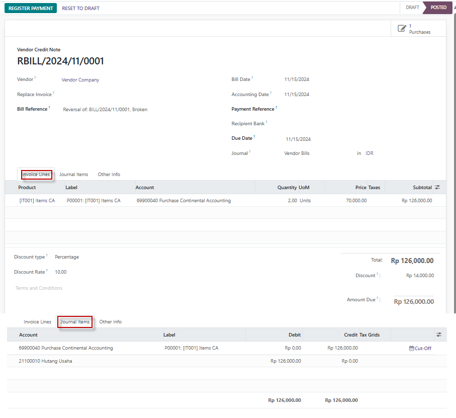The height and width of the screenshot is (418, 456).
Task: Click the Terms and Conditions field
Action: (x=39, y=288)
